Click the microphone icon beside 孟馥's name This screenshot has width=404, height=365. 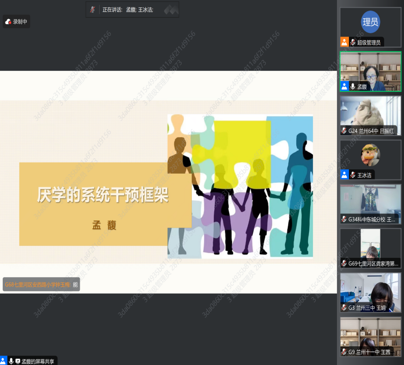coord(353,86)
